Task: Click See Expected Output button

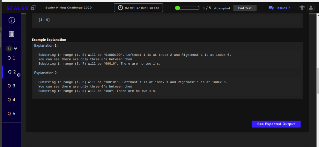Action: 276,124
